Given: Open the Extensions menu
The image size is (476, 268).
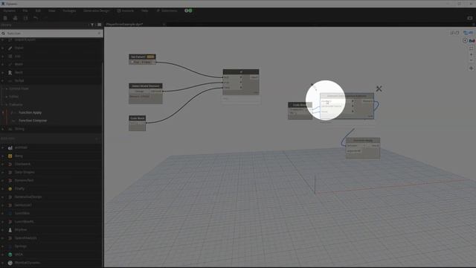Looking at the screenshot, I should point(167,10).
